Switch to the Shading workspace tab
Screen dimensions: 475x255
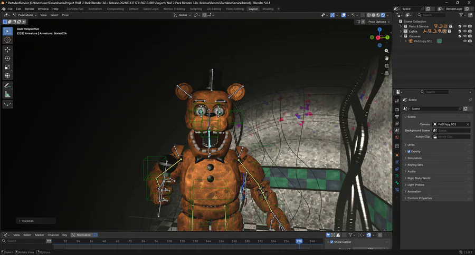click(268, 9)
